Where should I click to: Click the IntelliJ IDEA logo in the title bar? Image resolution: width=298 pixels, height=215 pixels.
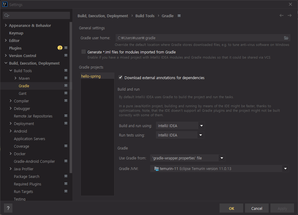5,4
